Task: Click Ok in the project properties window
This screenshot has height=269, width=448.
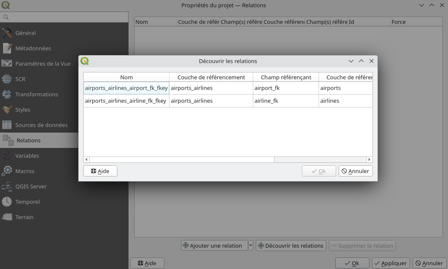Action: 352,263
